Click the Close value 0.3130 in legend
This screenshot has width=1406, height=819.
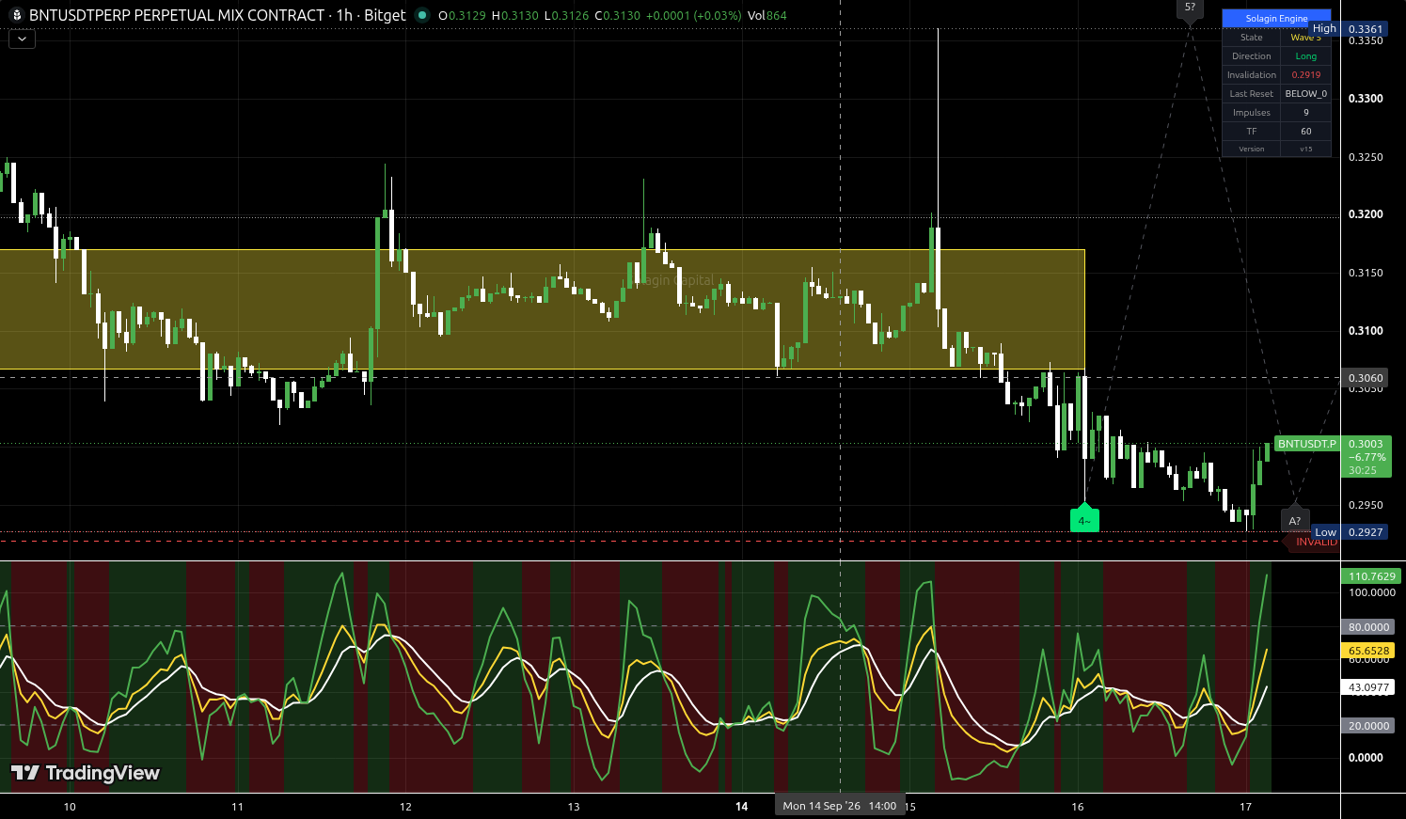(617, 16)
